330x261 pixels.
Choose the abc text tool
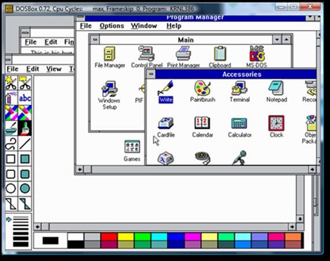coord(25,98)
